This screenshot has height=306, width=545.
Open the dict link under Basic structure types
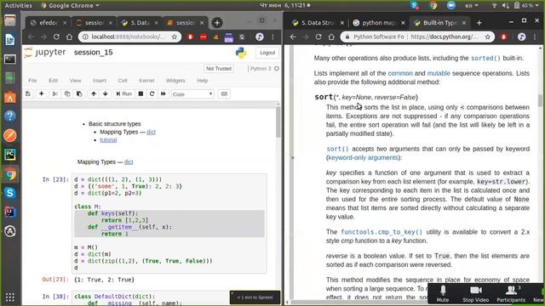point(151,132)
